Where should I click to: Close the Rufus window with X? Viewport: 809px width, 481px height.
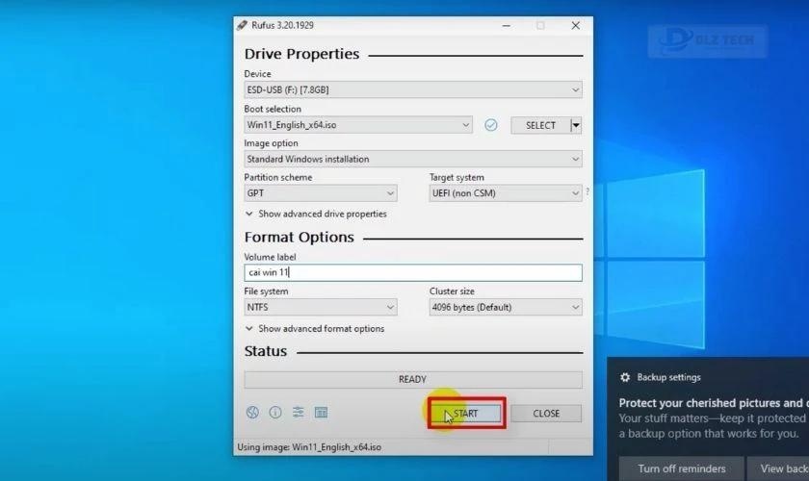575,25
